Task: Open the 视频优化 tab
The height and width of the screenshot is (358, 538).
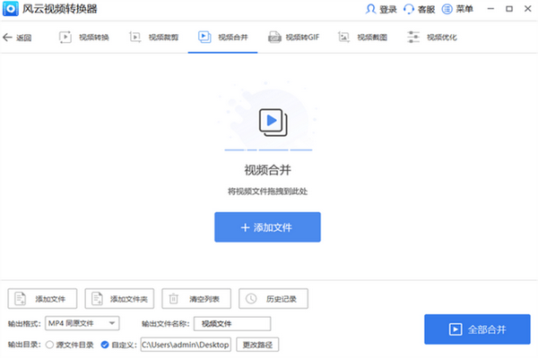Action: [x=432, y=37]
